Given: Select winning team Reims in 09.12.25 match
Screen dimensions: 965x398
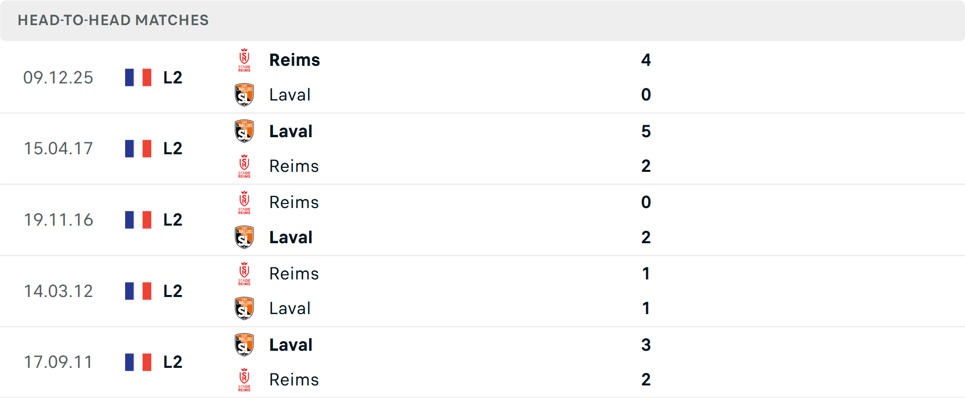Looking at the screenshot, I should click(x=295, y=60).
